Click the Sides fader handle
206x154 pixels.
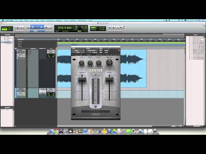pyautogui.click(x=109, y=79)
